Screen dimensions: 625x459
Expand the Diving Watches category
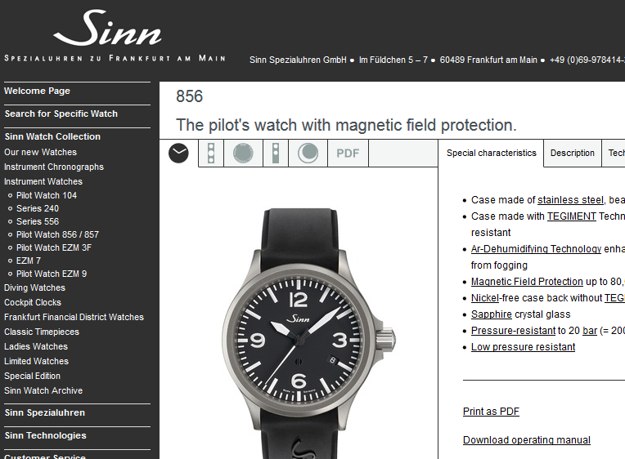click(34, 287)
